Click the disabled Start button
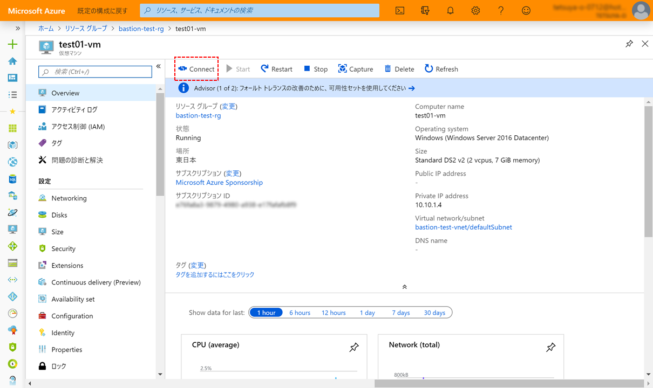653x388 pixels. (x=238, y=69)
